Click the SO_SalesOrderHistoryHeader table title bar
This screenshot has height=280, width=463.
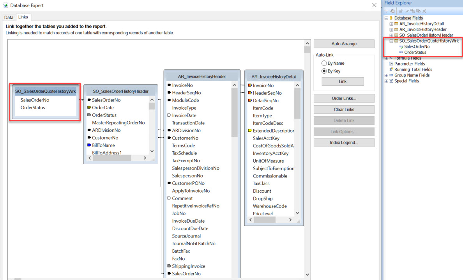(x=121, y=91)
